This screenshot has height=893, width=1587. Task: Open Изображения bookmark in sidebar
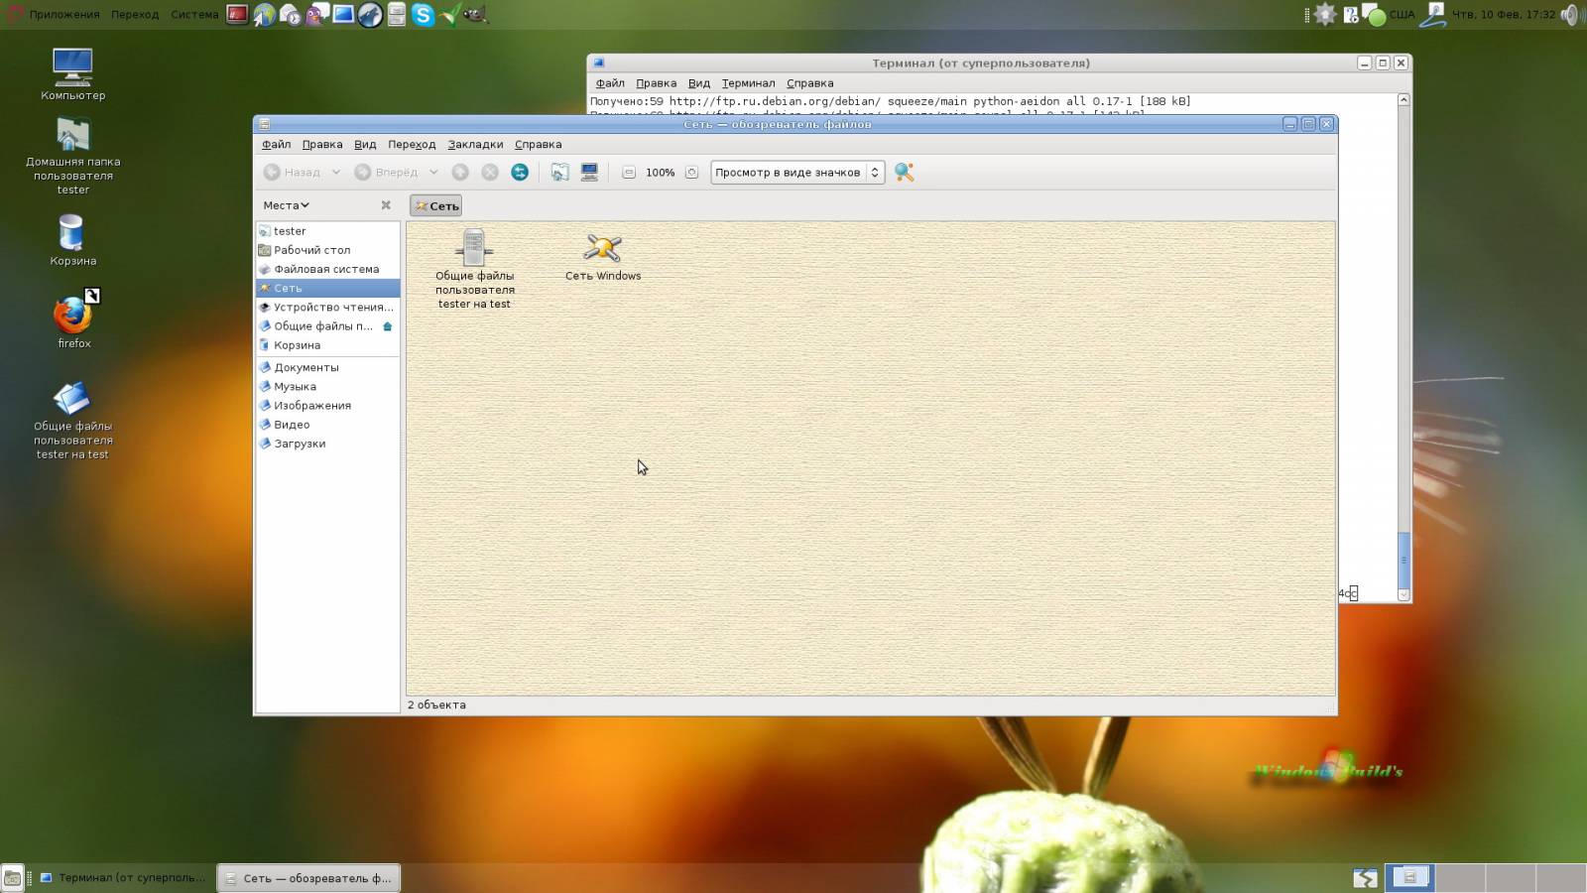[x=328, y=406]
